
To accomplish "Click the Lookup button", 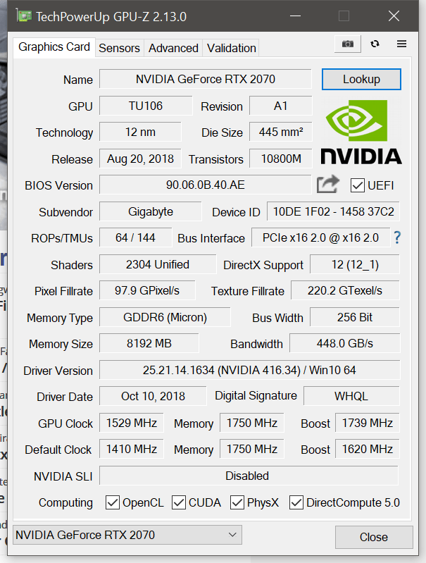I will 361,79.
